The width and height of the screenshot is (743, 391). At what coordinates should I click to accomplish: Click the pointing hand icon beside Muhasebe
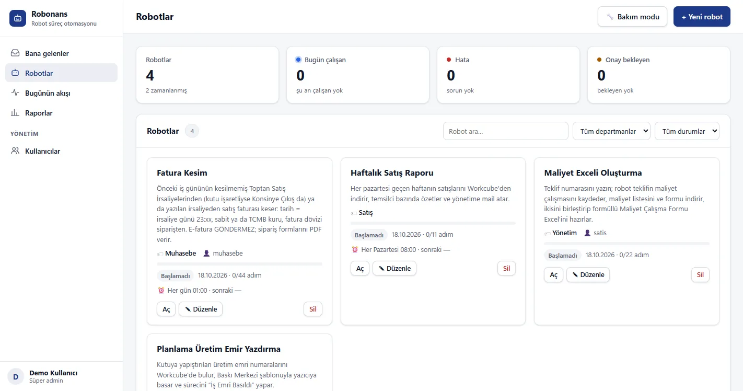tap(160, 254)
